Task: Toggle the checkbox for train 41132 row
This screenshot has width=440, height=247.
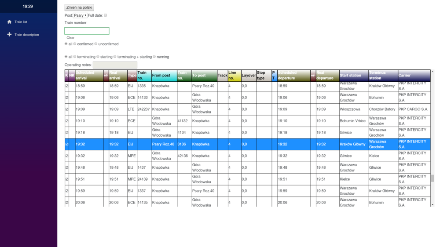Action: (67, 121)
